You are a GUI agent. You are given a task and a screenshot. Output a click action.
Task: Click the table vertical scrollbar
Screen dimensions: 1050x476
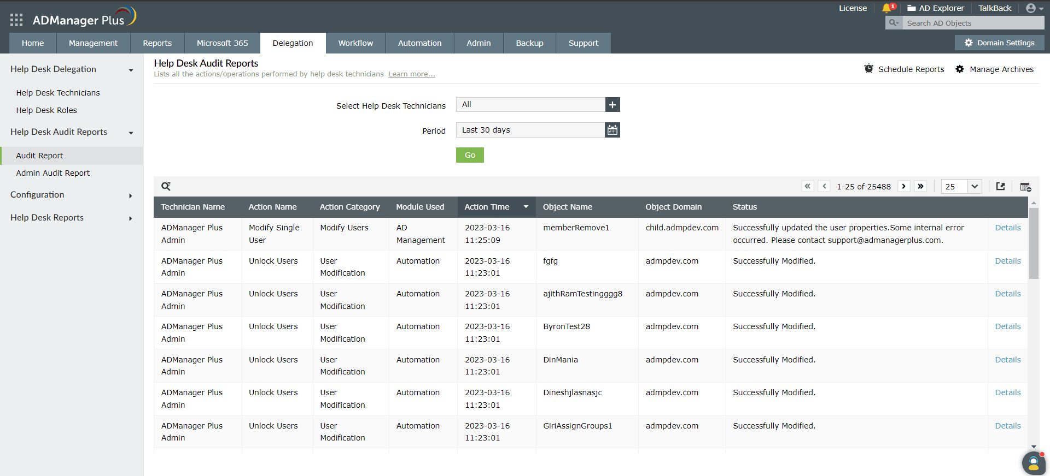1033,243
